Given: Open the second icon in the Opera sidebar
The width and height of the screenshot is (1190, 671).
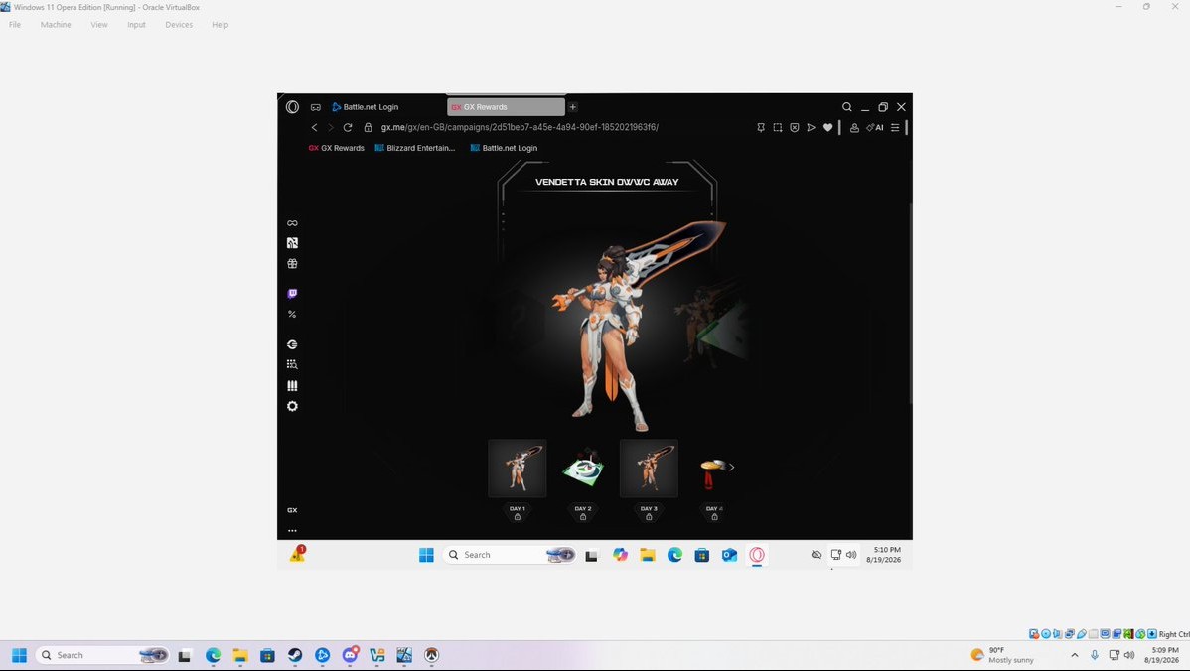Looking at the screenshot, I should 292,243.
